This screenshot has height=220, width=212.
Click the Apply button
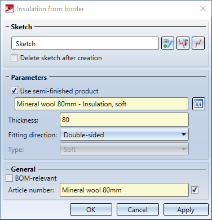click(x=186, y=209)
